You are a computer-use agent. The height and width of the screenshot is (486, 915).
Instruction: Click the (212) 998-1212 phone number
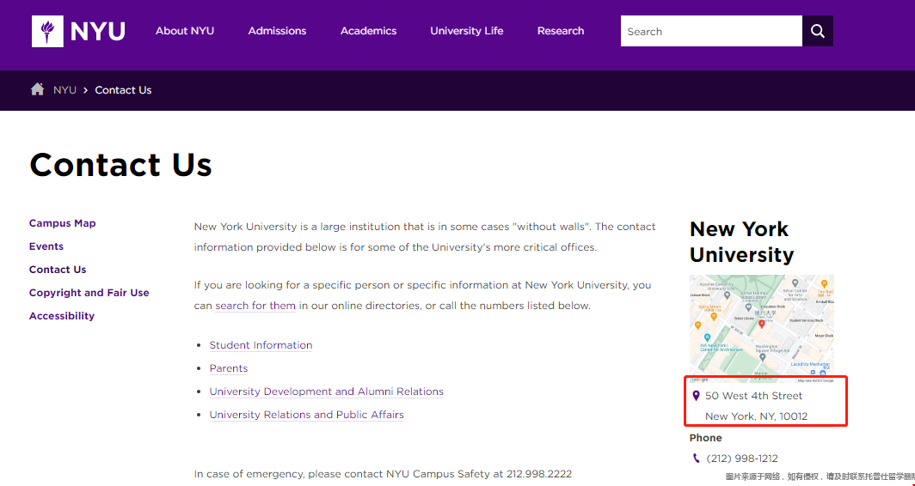click(x=741, y=459)
